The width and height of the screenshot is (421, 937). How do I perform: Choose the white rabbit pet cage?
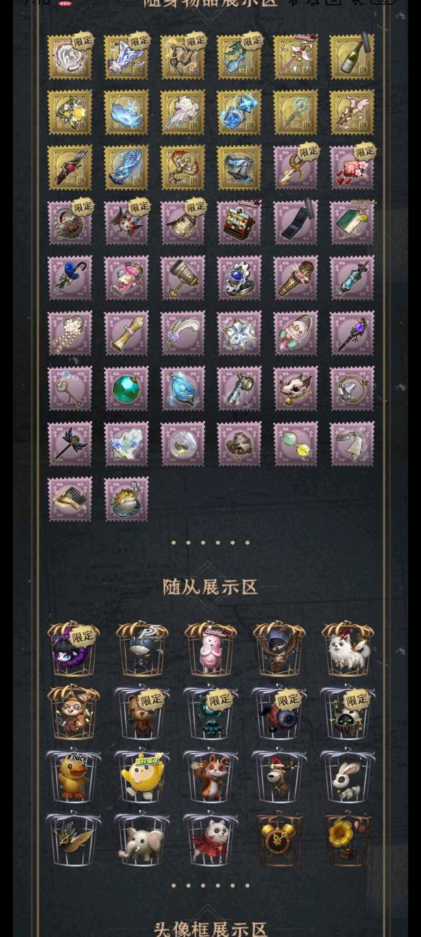tap(348, 775)
